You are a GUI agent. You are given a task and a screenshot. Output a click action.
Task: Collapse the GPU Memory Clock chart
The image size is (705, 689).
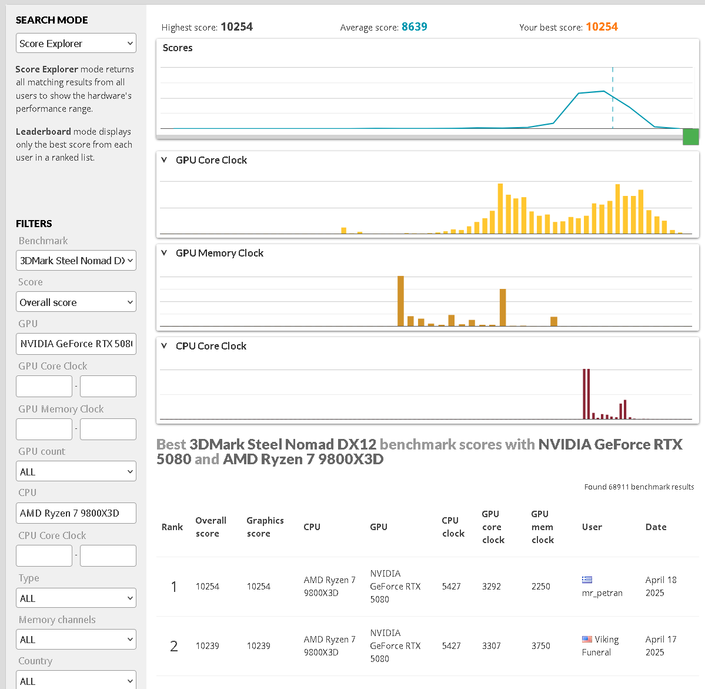[164, 253]
